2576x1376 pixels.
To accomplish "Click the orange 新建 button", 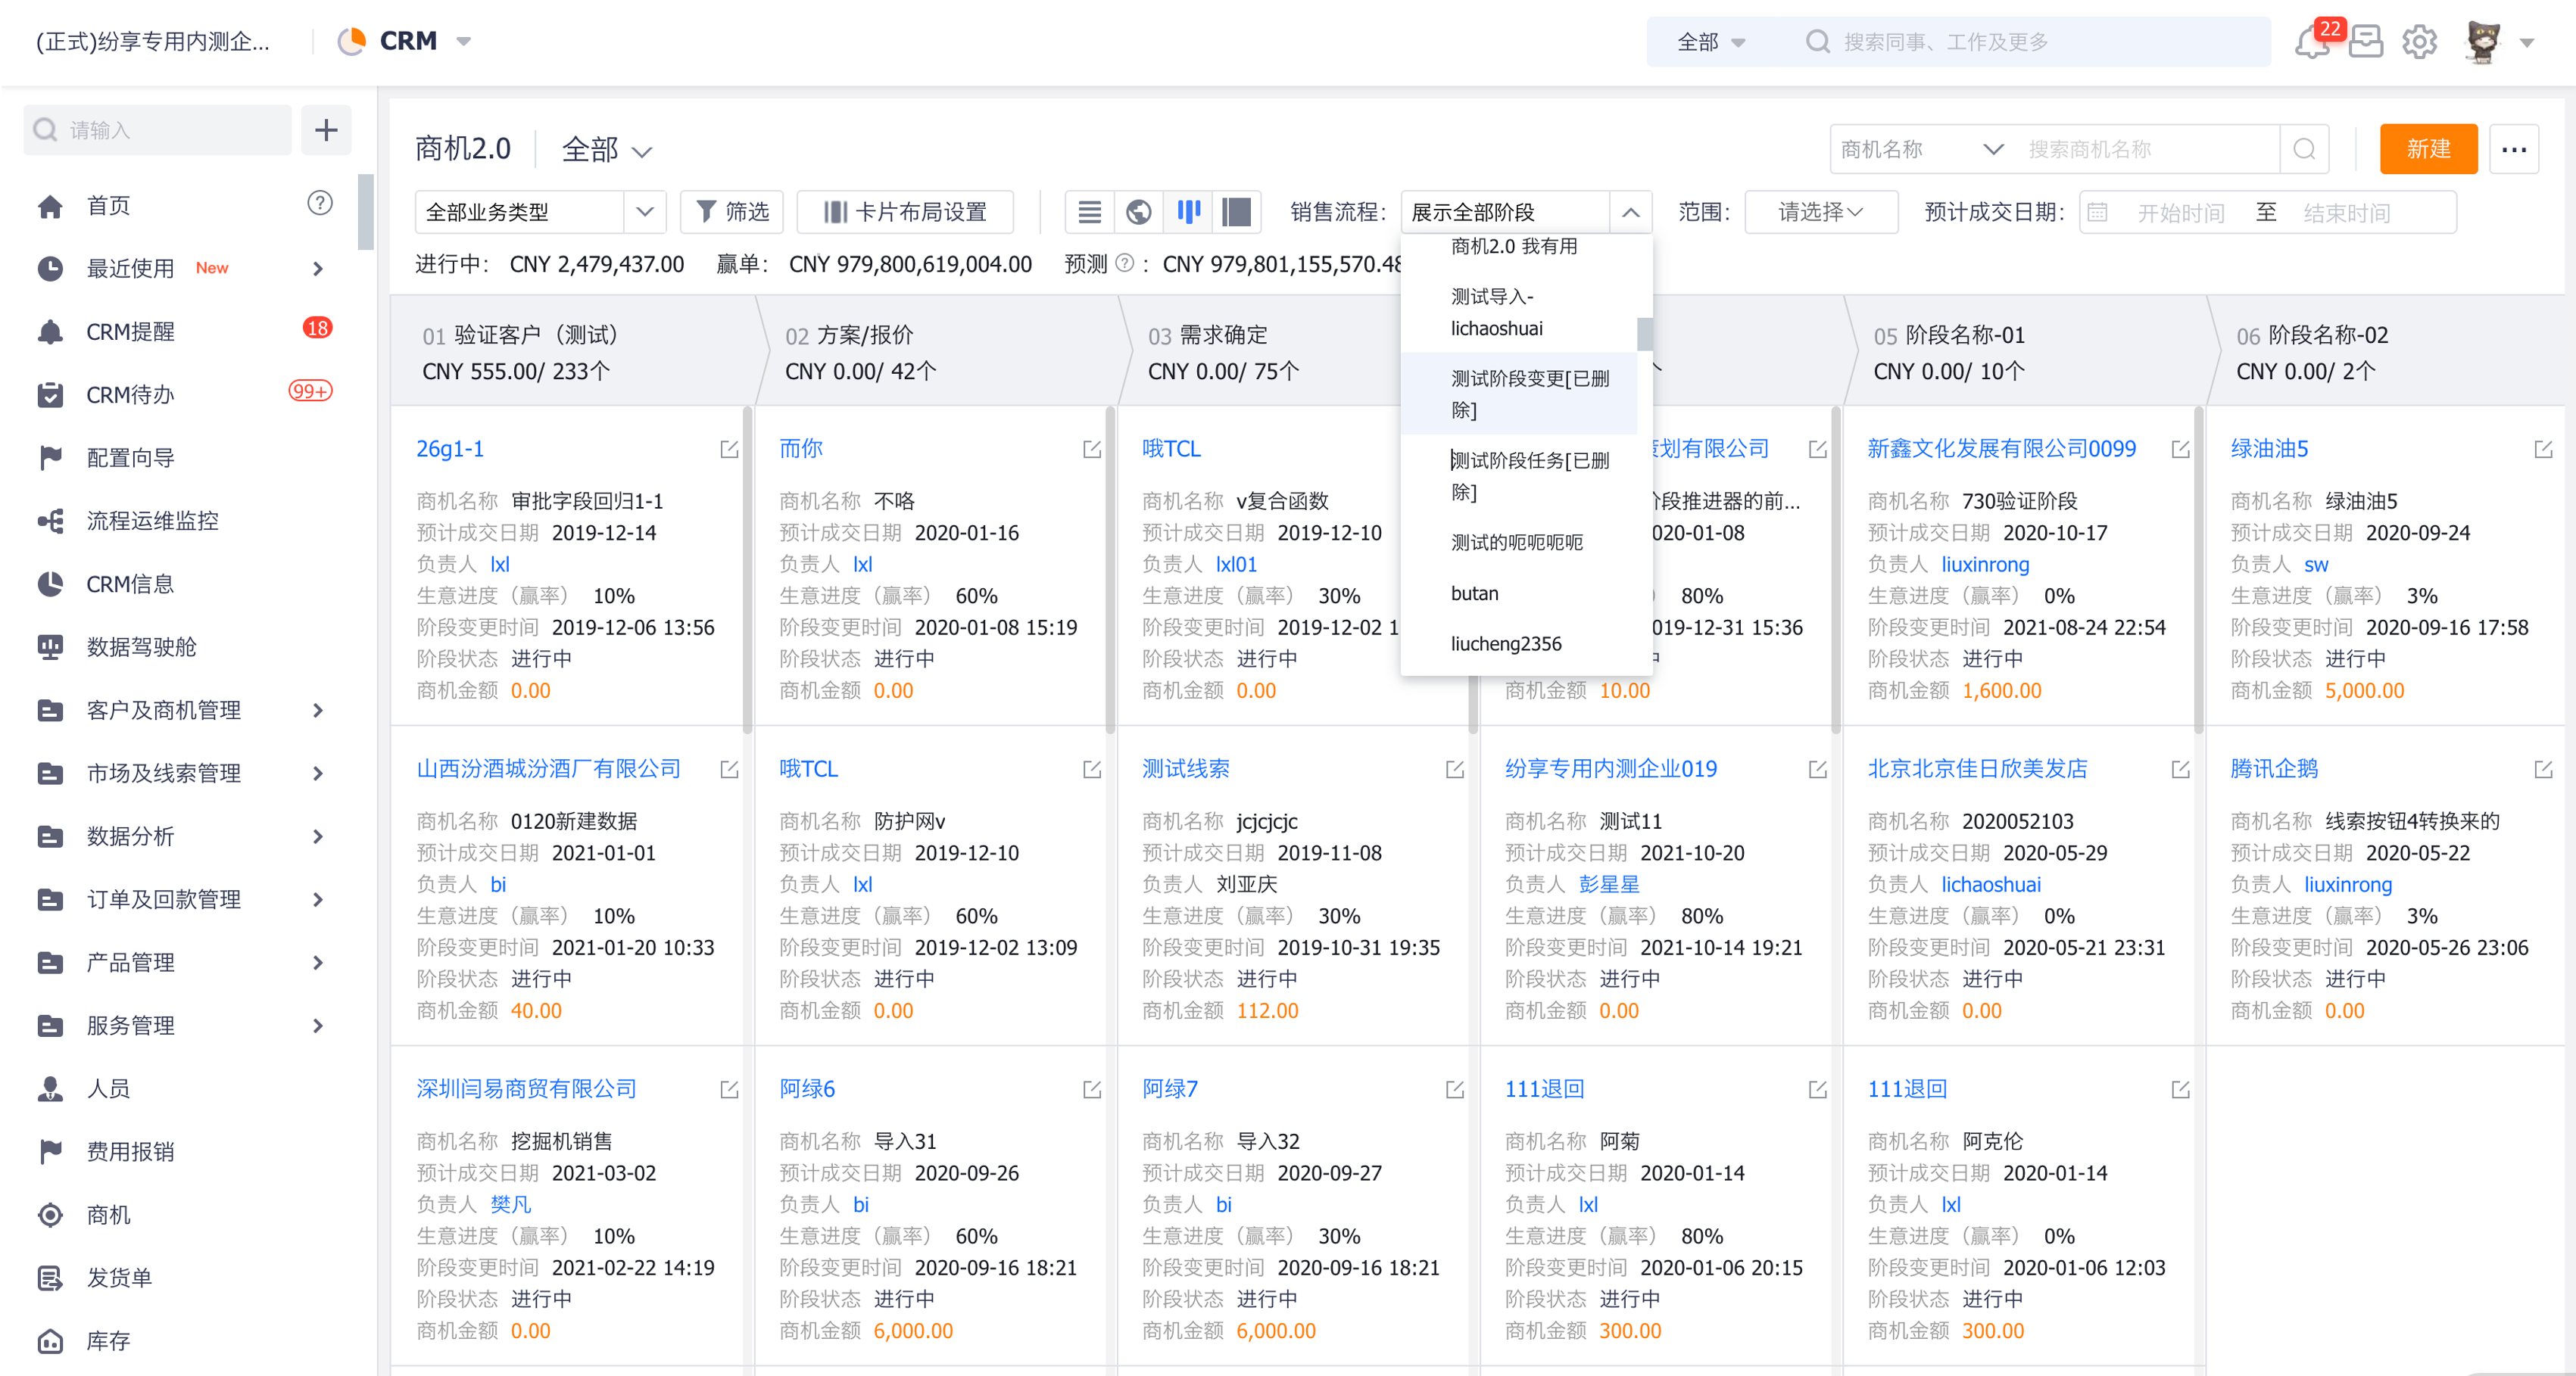I will coord(2428,149).
